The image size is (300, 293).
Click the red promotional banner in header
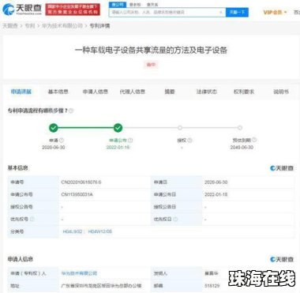(x=73, y=9)
